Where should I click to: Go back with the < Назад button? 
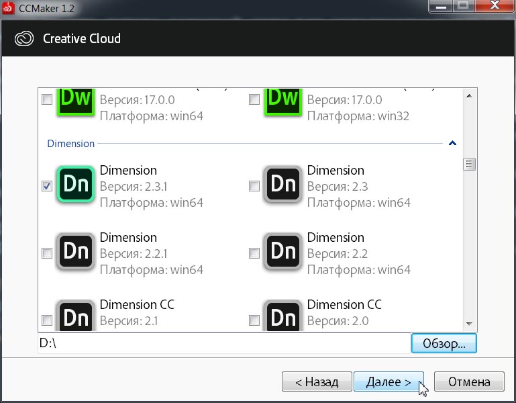tap(317, 382)
